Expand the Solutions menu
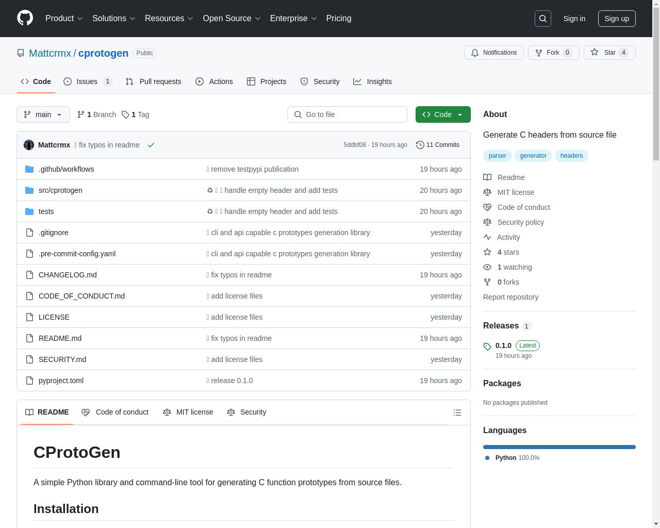Screen dimensions: 660x528 [x=114, y=19]
